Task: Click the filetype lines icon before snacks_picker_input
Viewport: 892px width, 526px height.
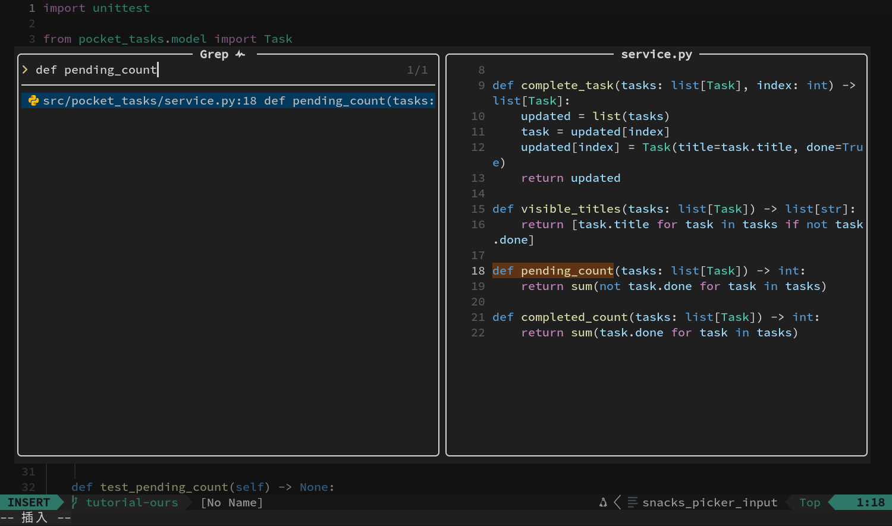Action: pos(633,502)
